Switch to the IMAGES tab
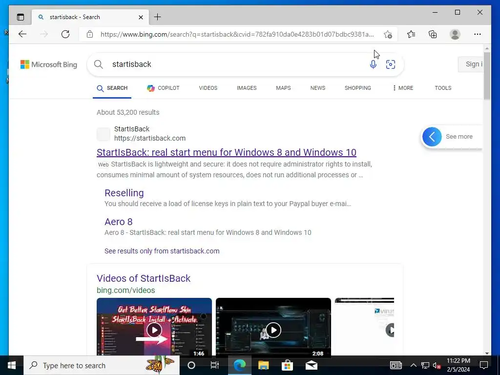Image resolution: width=500 pixels, height=375 pixels. [x=247, y=88]
